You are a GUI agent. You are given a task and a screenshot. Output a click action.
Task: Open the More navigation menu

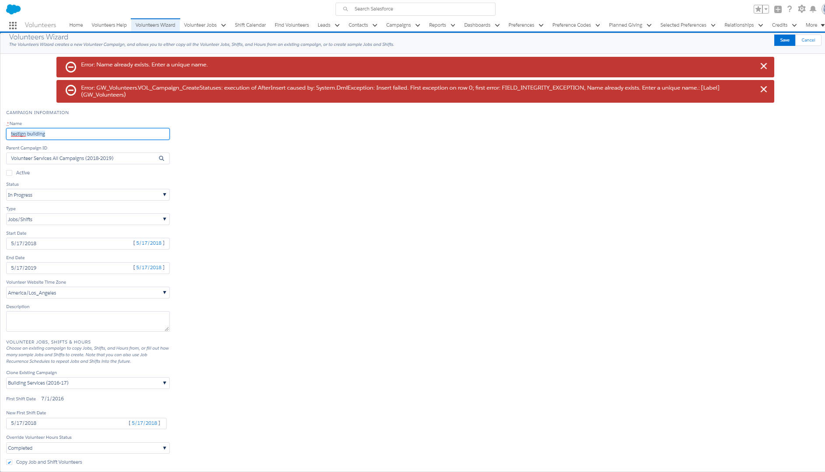815,25
